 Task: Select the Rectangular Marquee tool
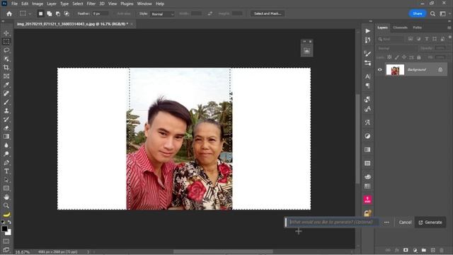(6, 42)
